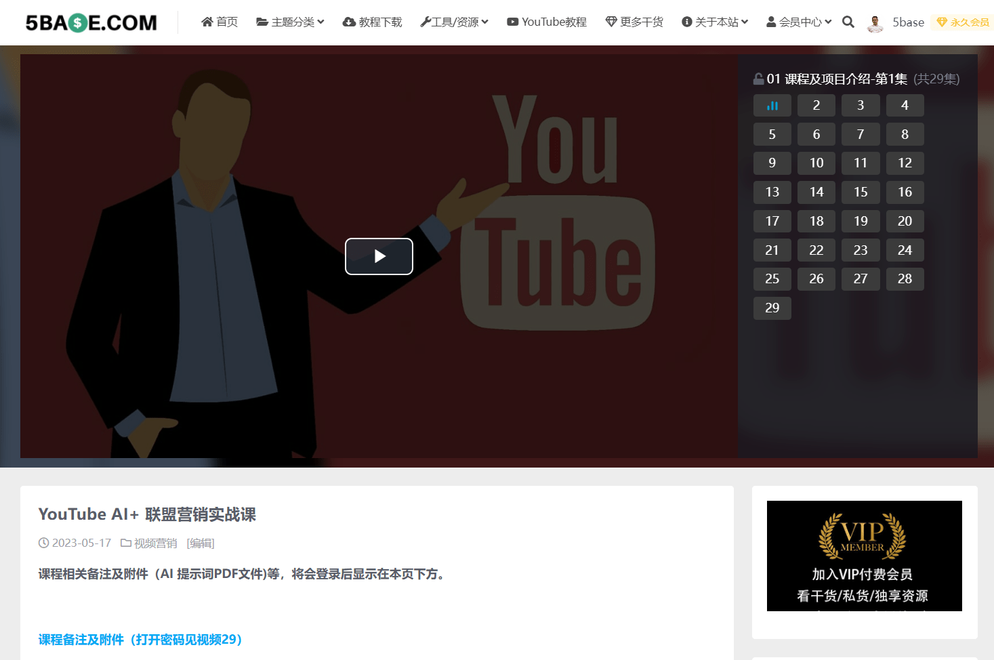Select episode 8

[x=905, y=135]
